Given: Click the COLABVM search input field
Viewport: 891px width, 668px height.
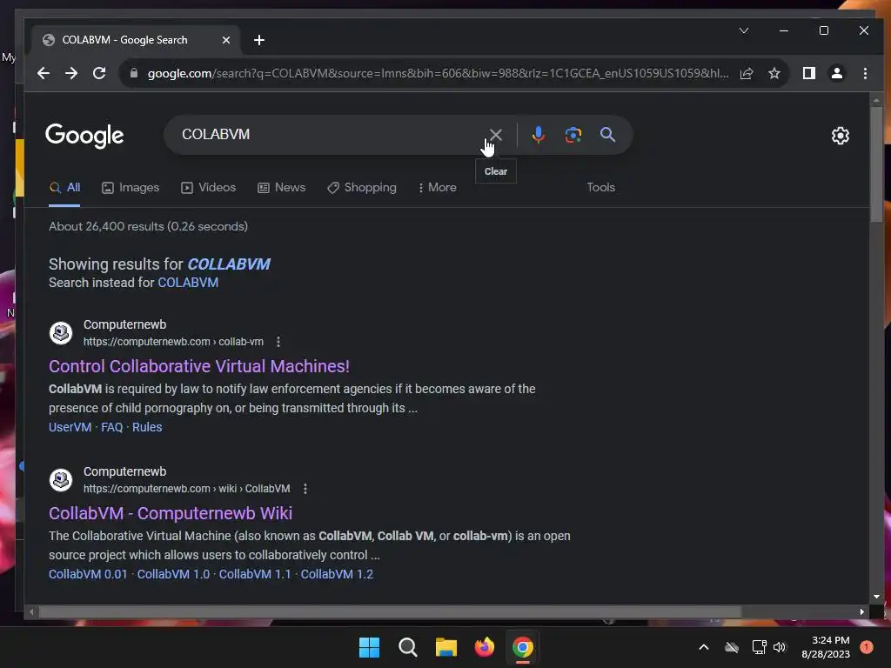Looking at the screenshot, I should coord(330,135).
